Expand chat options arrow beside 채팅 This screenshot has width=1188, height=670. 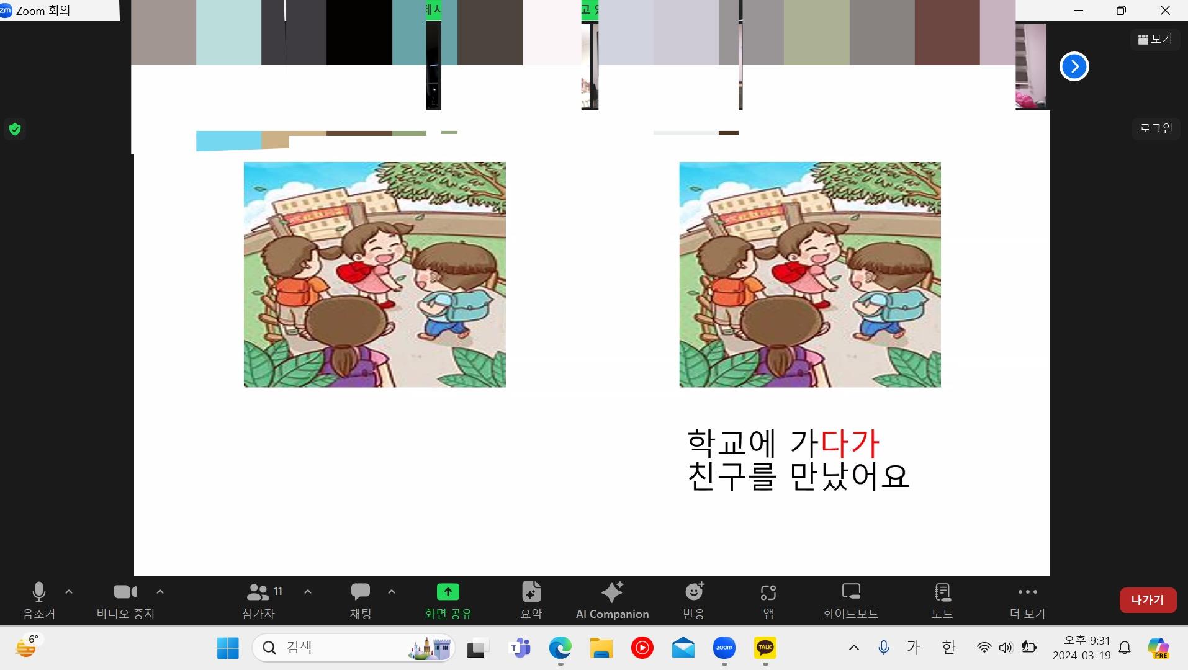tap(392, 592)
